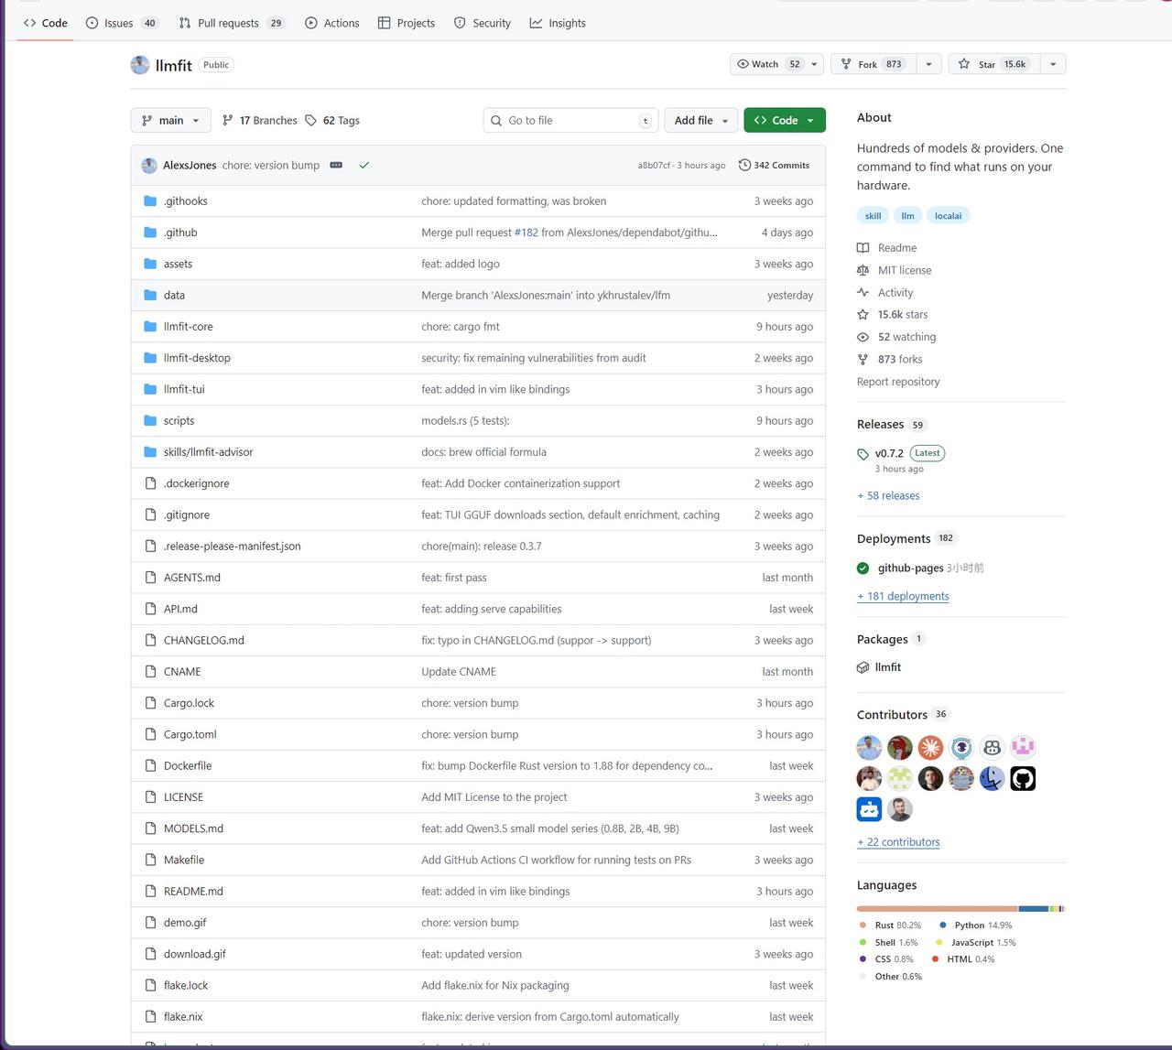The height and width of the screenshot is (1050, 1172).
Task: Click the green commit status checkmark
Action: (364, 166)
